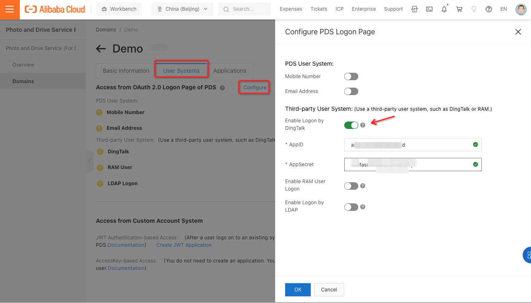Click help icon beside DingTalk logon toggle
The image size is (531, 303).
[x=363, y=125]
